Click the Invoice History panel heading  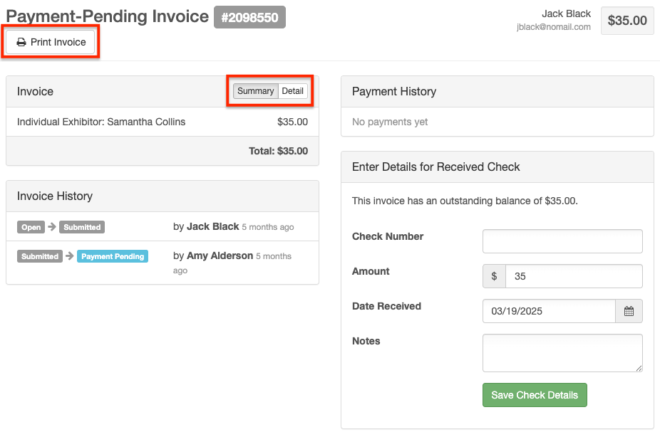coord(55,196)
